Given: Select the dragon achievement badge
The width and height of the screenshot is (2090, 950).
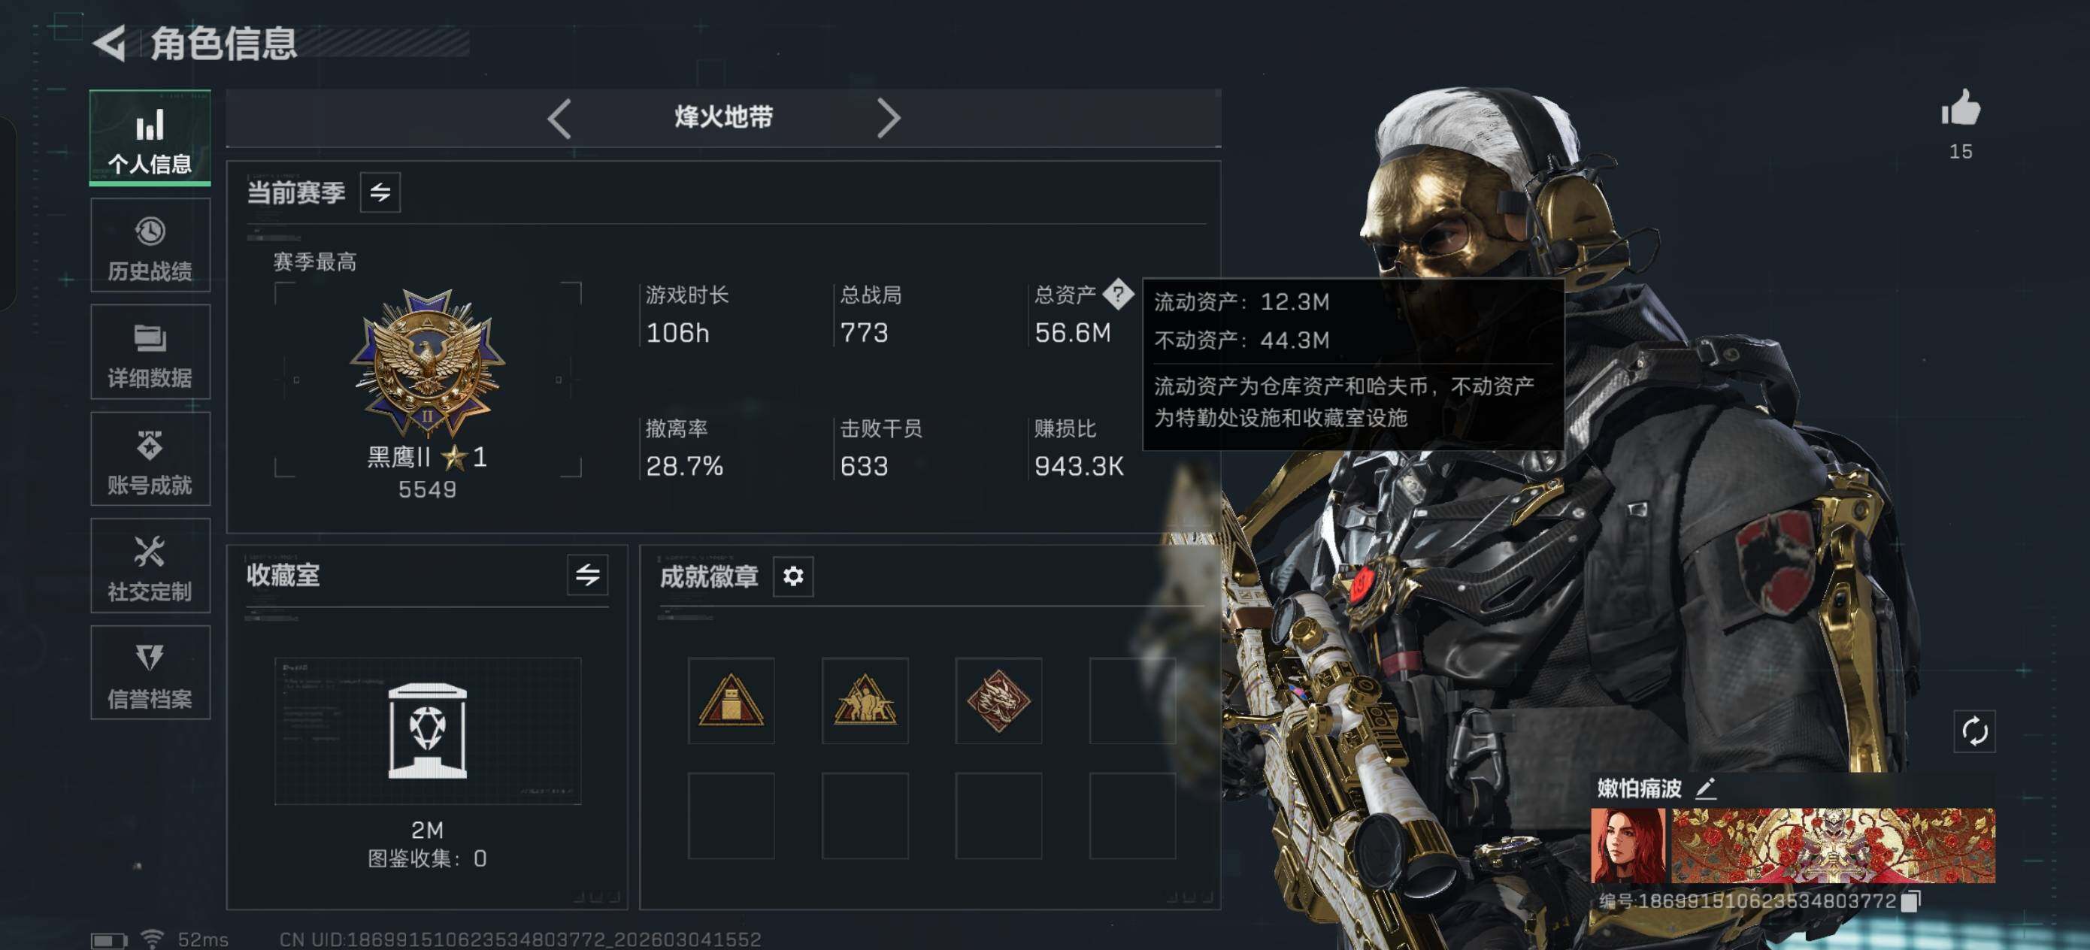Looking at the screenshot, I should click(998, 700).
